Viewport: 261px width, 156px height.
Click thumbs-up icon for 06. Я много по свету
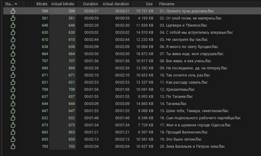click(13, 47)
